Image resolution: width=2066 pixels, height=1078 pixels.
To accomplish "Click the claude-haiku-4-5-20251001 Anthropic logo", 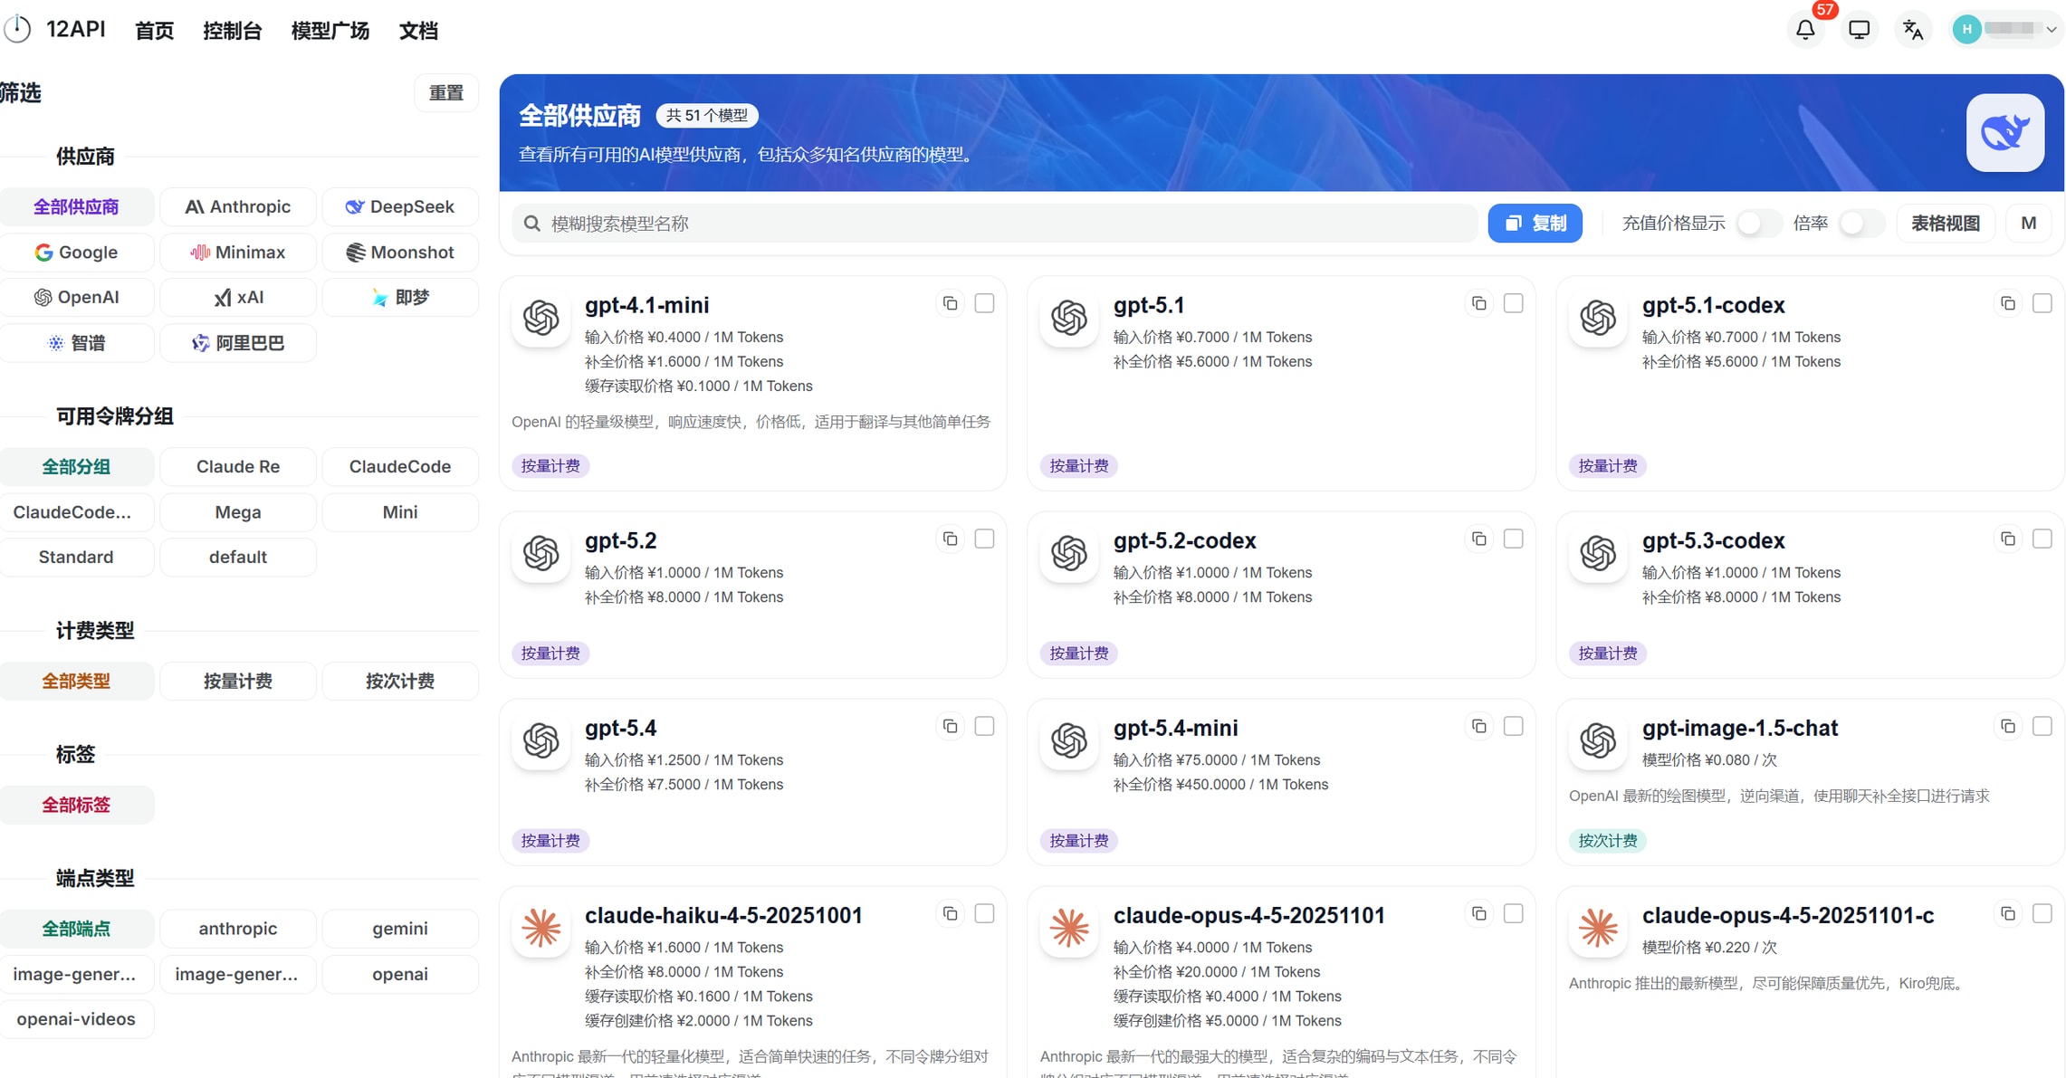I will [540, 928].
